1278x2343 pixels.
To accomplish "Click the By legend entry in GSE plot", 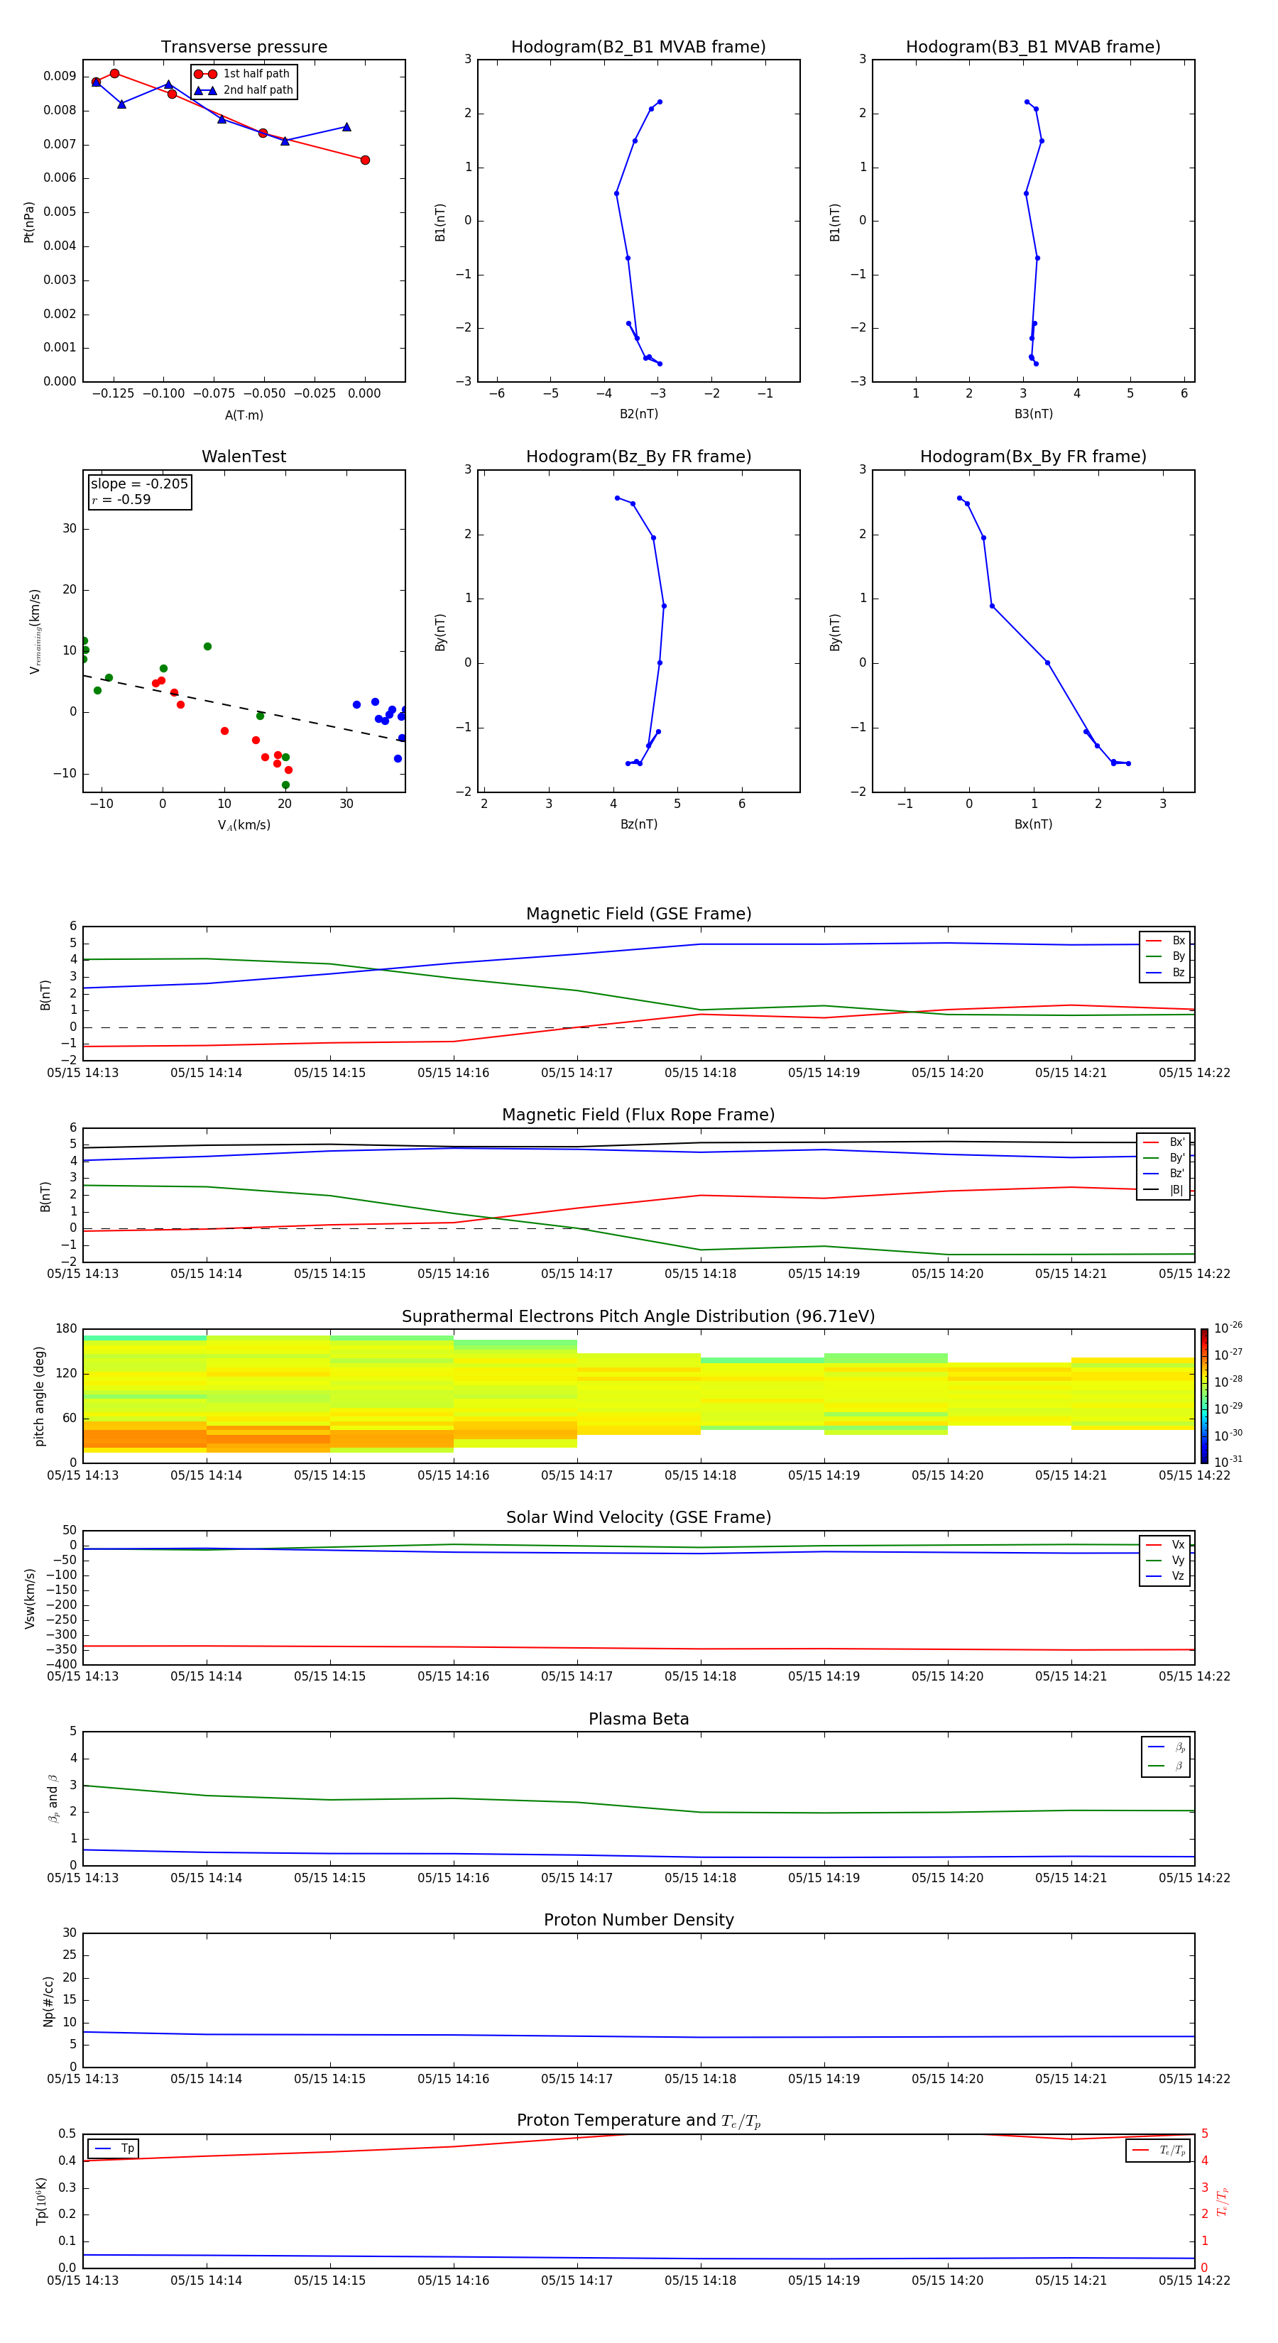I will coord(1165,957).
